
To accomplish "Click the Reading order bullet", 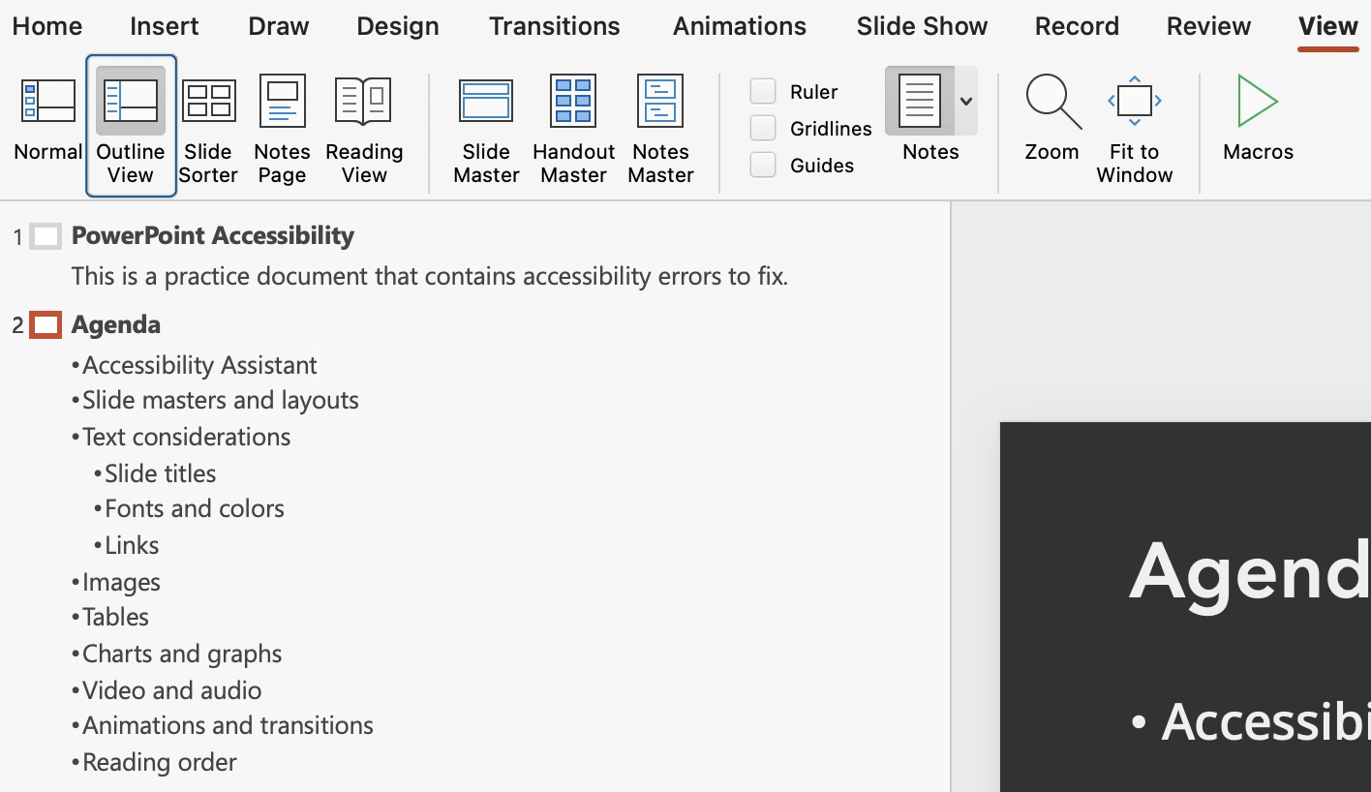I will pos(160,762).
